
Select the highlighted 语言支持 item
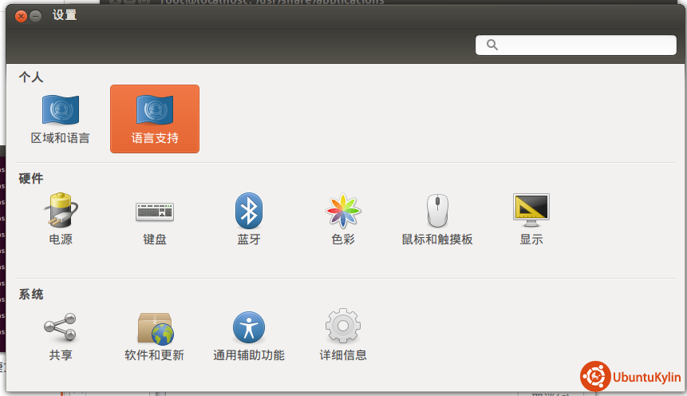click(x=155, y=118)
